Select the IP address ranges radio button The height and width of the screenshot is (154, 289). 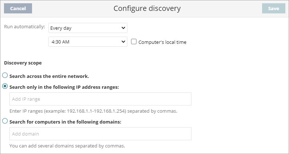tap(5, 86)
